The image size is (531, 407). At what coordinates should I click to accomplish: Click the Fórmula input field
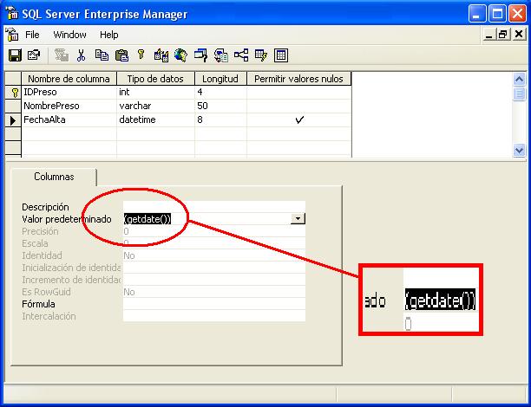click(x=213, y=304)
